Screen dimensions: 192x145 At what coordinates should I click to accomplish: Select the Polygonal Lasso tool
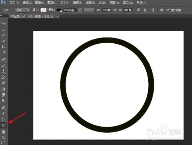[x=3, y=35]
